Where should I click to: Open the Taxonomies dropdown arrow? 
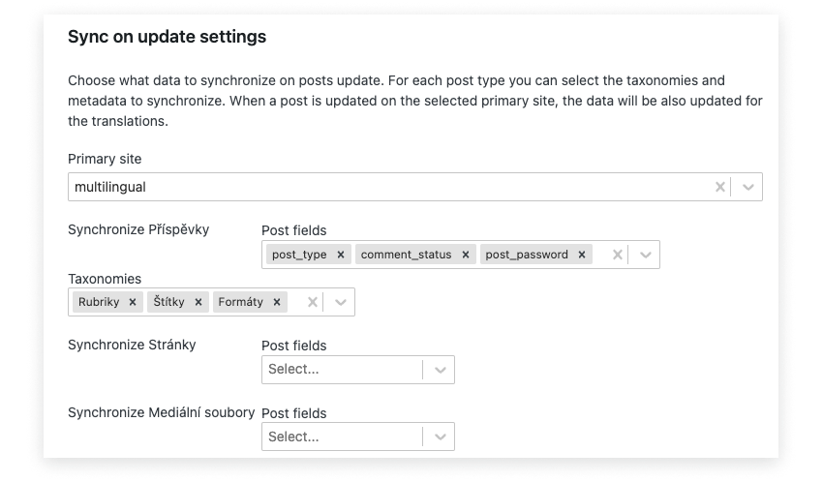(340, 302)
